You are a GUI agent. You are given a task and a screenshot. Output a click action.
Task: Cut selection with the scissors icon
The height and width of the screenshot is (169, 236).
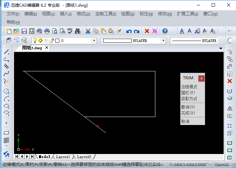(88, 31)
